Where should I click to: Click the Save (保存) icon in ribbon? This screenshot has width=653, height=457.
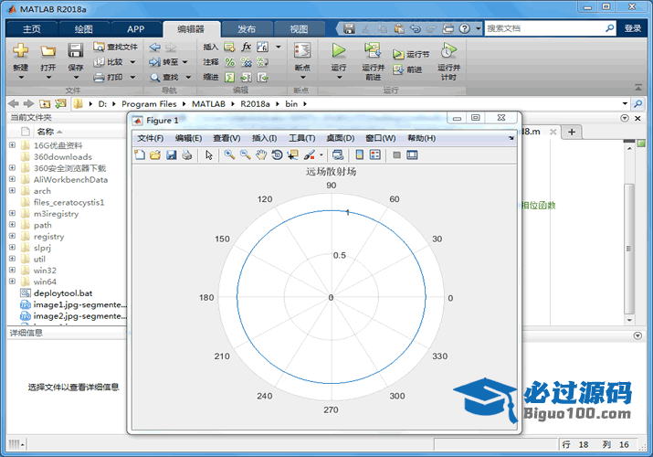click(75, 51)
